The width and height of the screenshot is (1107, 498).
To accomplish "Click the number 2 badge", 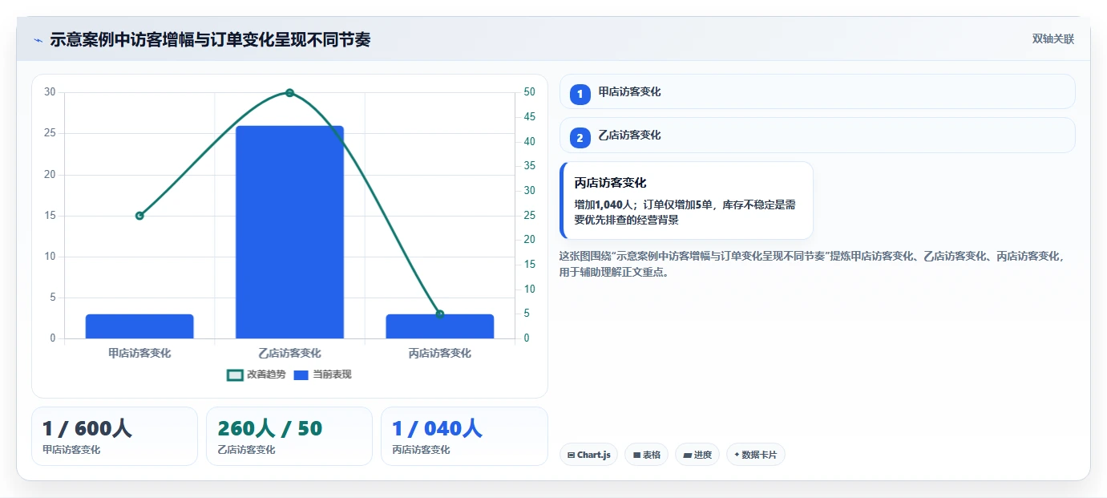I will pos(580,137).
